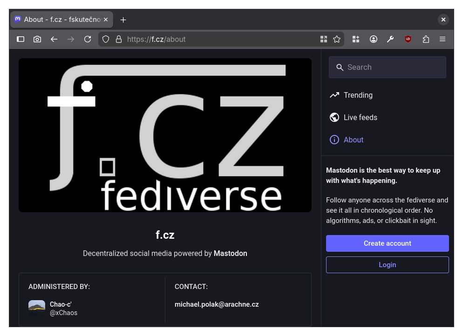Close the About - f.cz tab
Viewport: 463px width, 336px height.
[106, 20]
